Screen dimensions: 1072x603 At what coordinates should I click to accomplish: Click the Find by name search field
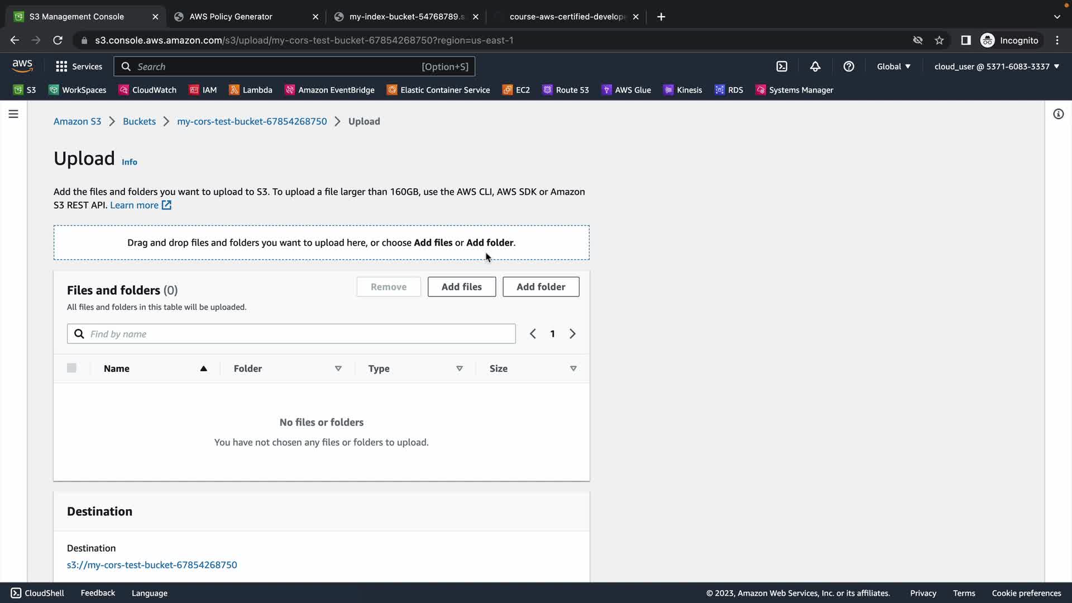[299, 334]
